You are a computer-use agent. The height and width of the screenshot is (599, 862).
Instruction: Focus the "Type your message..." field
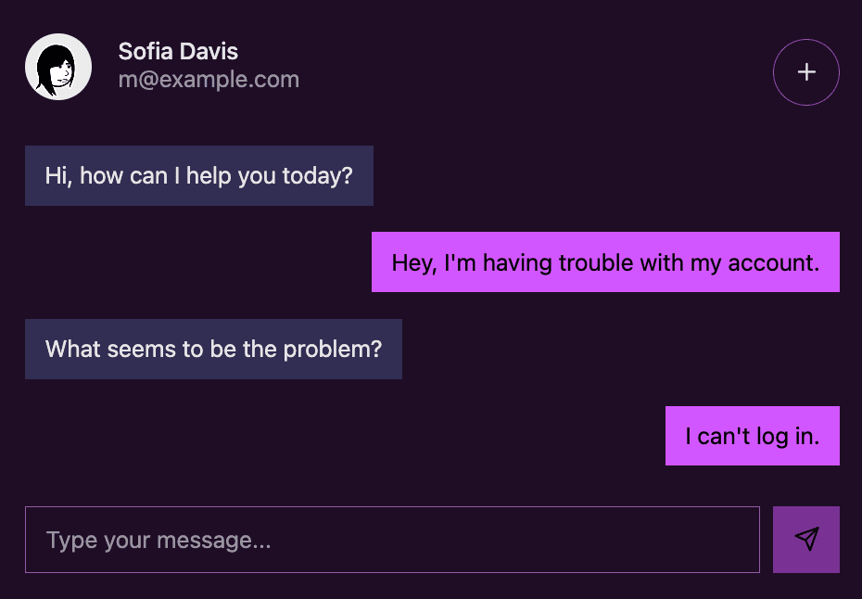coord(392,540)
